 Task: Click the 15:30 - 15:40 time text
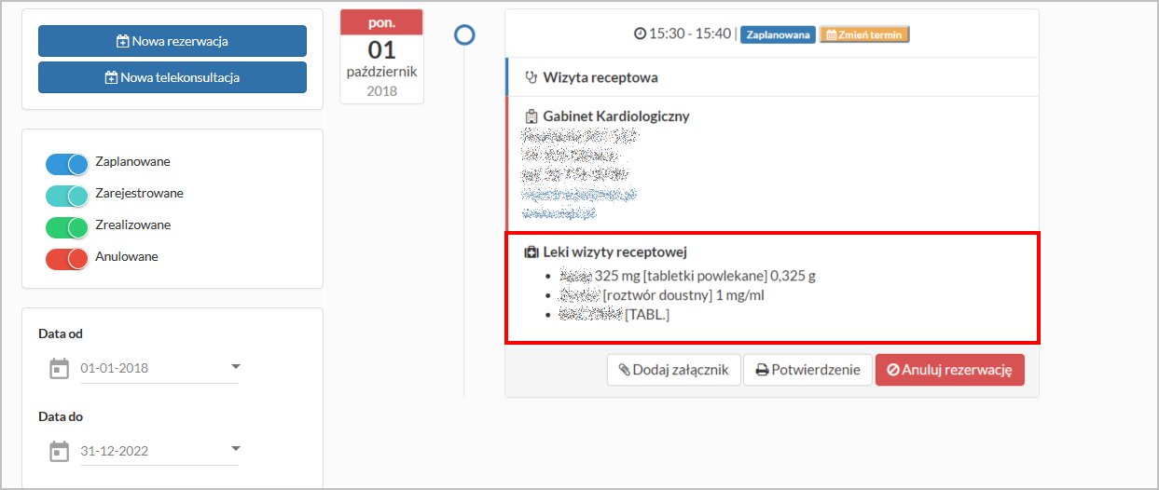691,34
